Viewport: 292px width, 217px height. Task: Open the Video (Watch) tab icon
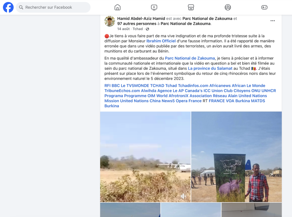(154, 7)
